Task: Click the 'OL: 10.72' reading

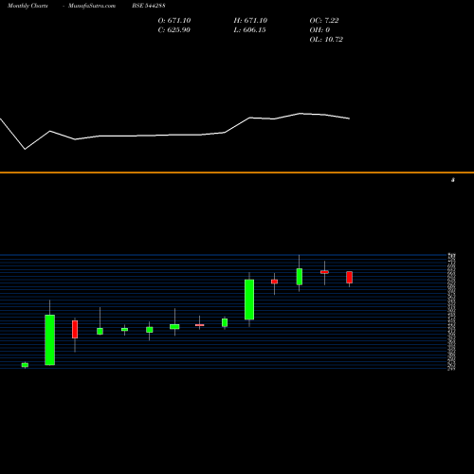Action: click(326, 40)
